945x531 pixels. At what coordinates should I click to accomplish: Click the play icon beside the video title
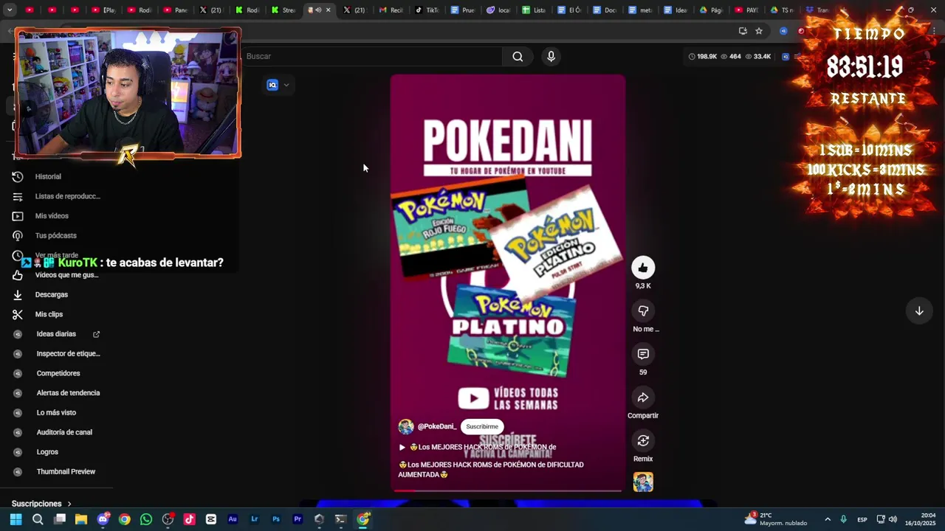coord(402,447)
